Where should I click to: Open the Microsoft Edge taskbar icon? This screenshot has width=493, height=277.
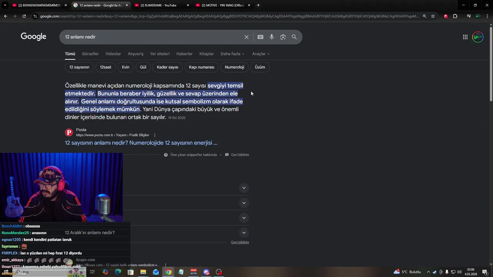click(x=118, y=272)
